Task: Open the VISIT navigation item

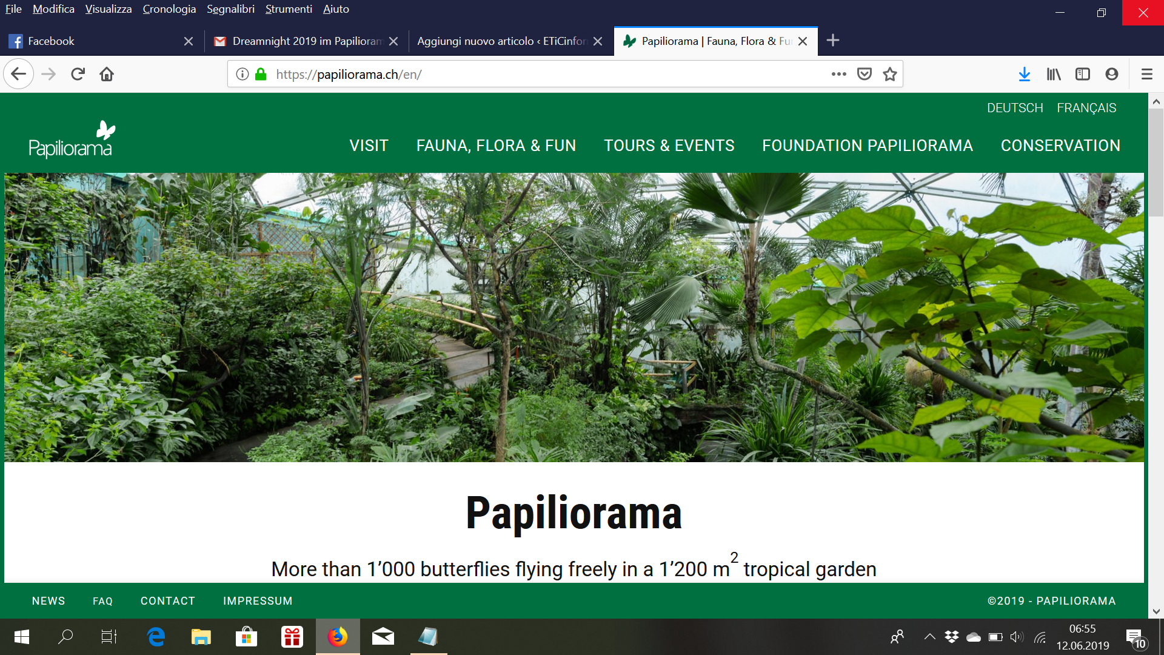Action: pos(369,146)
